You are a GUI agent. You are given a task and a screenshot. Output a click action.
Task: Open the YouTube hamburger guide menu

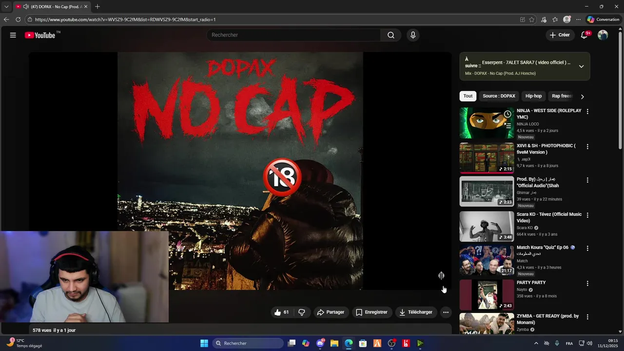click(x=13, y=35)
